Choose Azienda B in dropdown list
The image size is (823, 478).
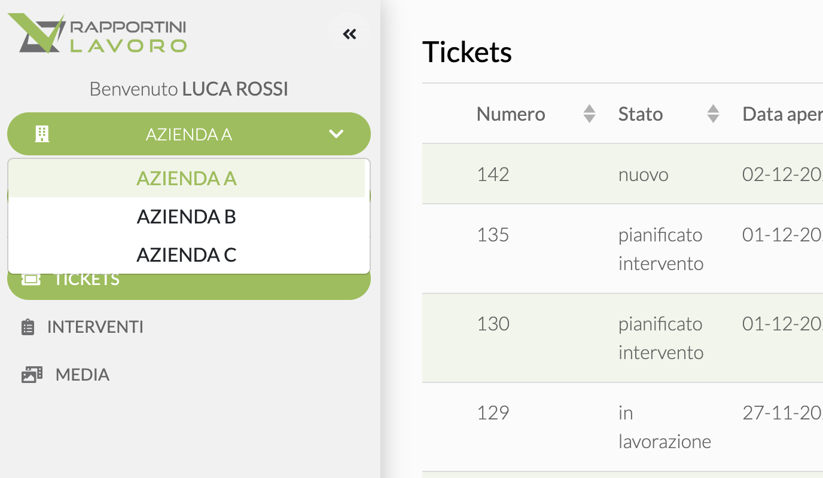pyautogui.click(x=187, y=216)
